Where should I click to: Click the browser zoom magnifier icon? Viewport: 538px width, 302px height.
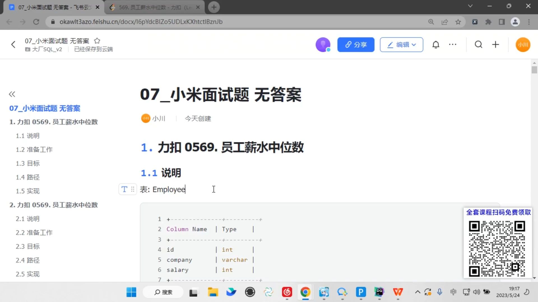(431, 22)
